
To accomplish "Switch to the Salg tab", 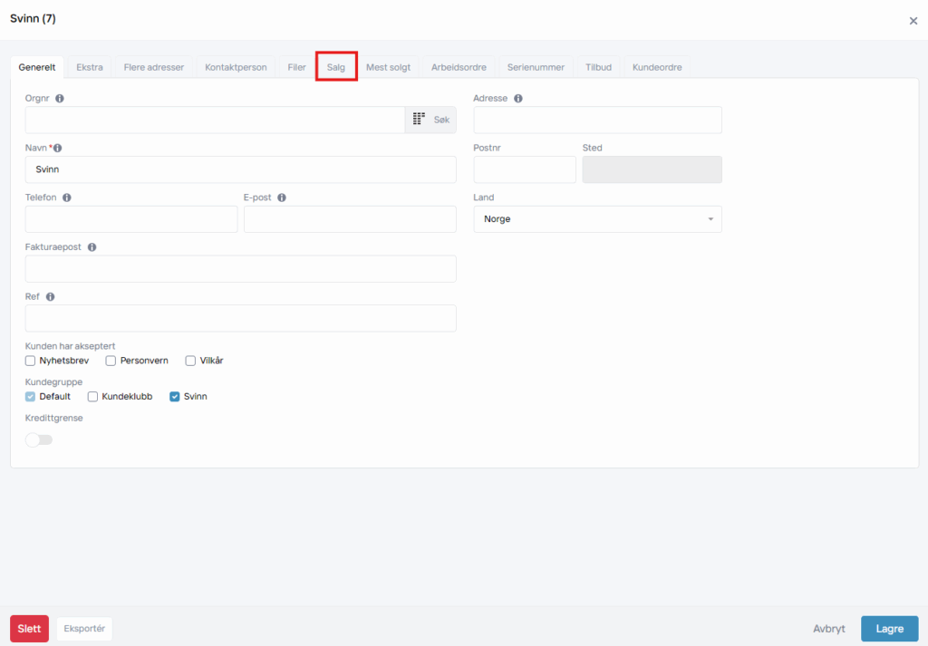I will pyautogui.click(x=336, y=67).
